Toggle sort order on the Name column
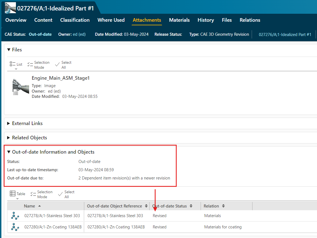Screen dimensions: 317x238 (40, 206)
